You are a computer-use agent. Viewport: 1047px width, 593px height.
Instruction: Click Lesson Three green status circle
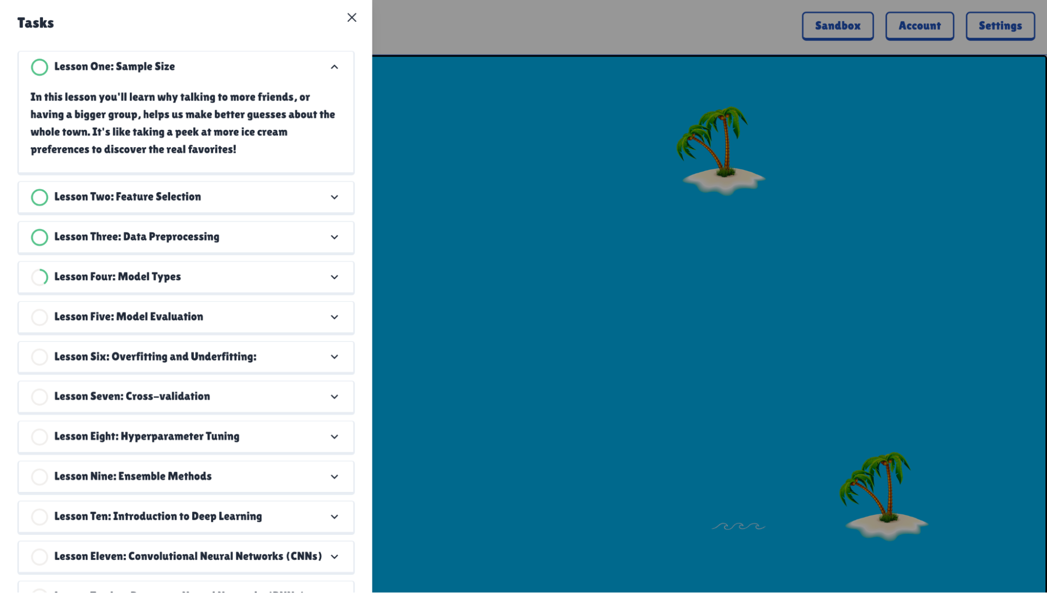point(39,237)
